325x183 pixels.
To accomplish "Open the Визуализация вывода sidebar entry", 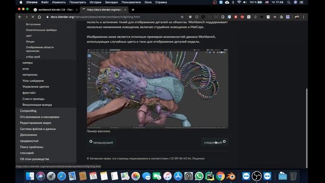I will 37,105.
